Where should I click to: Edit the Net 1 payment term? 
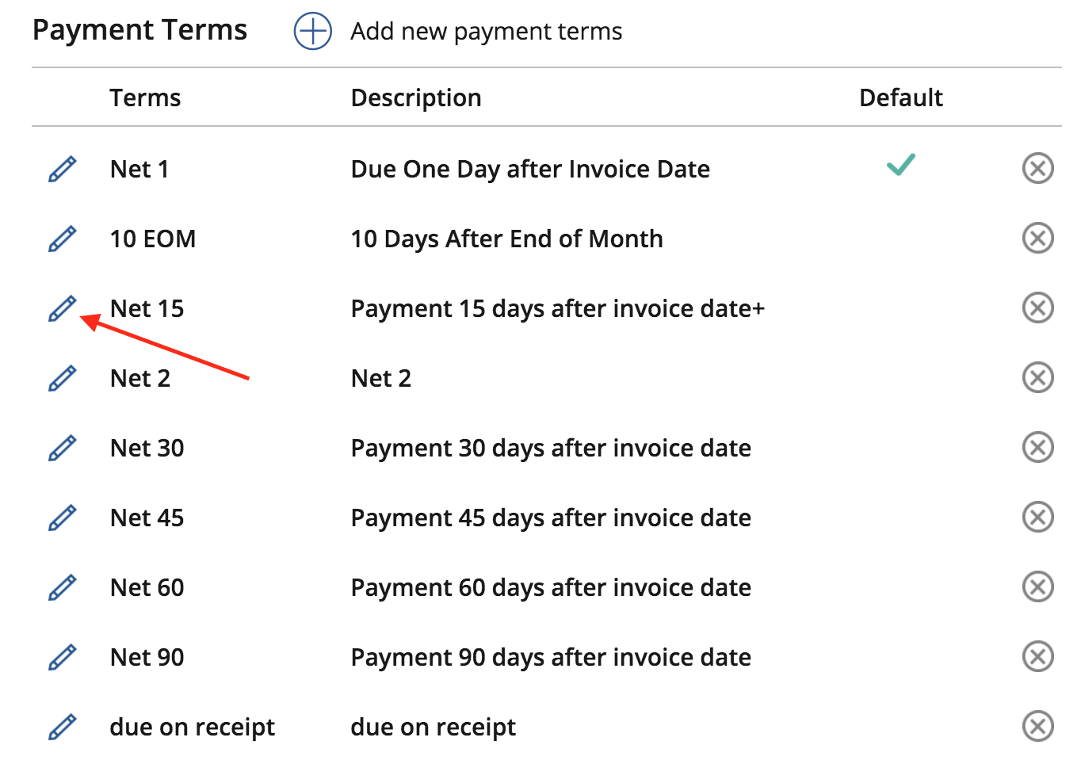(x=63, y=169)
